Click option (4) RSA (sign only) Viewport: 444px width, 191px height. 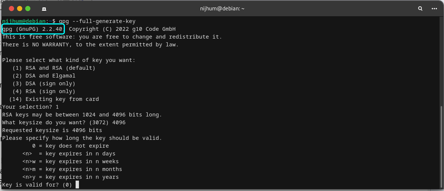coord(44,92)
